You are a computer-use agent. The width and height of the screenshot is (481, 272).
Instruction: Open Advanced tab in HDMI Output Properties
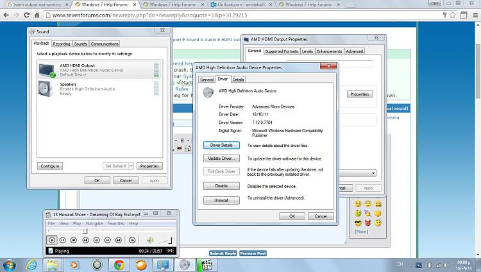pyautogui.click(x=354, y=51)
